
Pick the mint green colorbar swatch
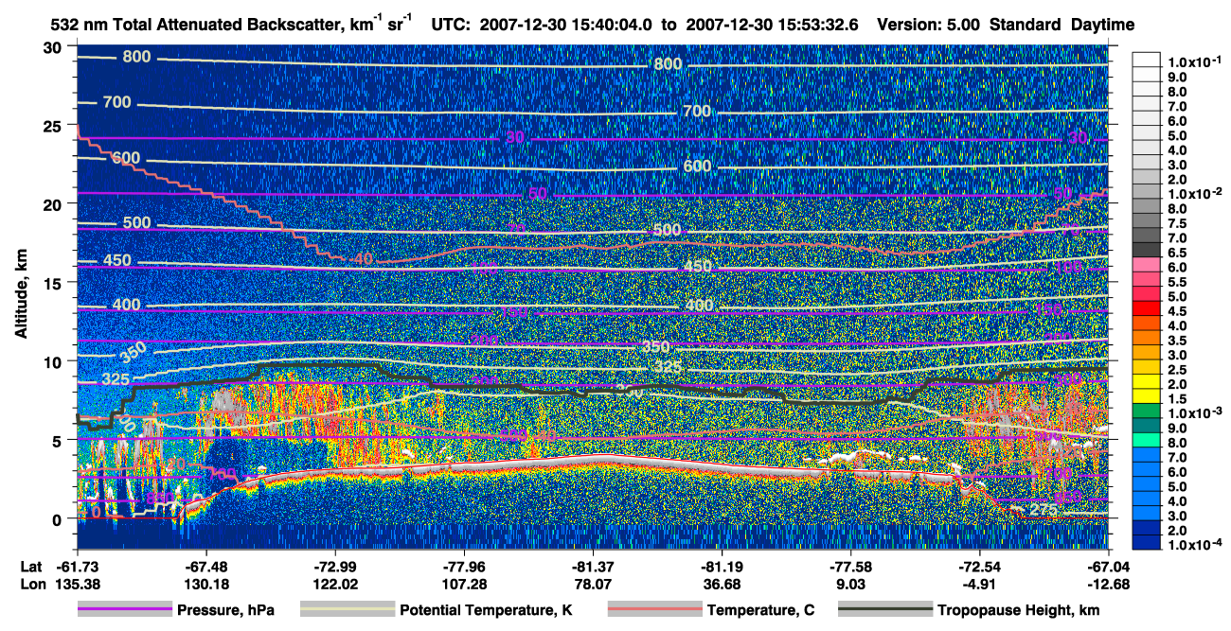pyautogui.click(x=1147, y=438)
